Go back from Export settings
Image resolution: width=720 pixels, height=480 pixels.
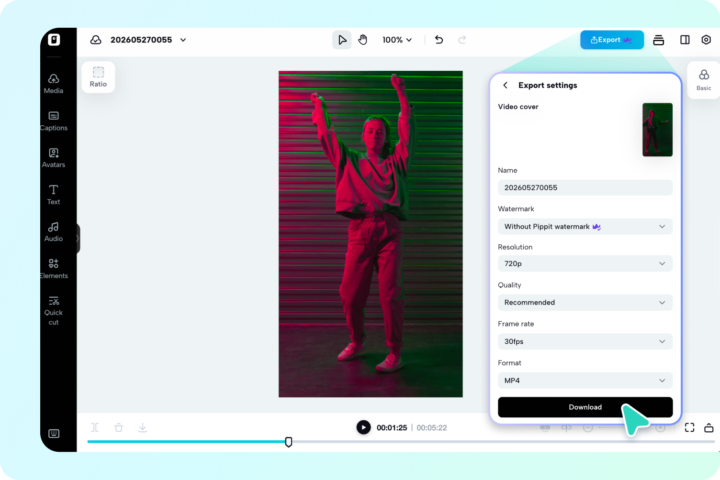505,85
